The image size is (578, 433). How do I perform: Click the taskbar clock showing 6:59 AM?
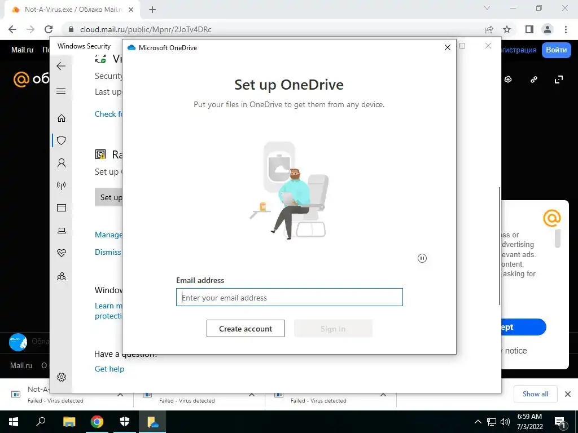[529, 422]
